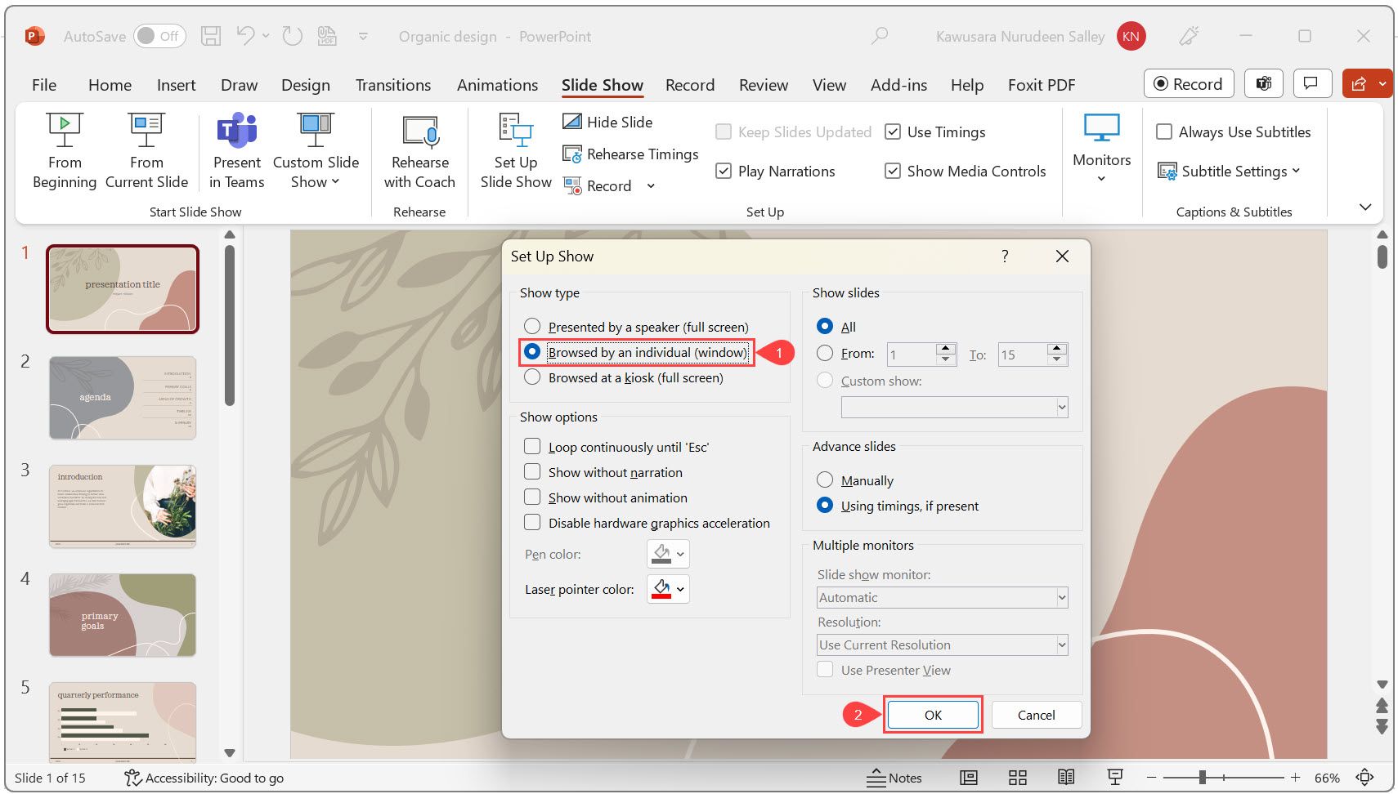Click the From Beginning slideshow icon

tap(65, 131)
